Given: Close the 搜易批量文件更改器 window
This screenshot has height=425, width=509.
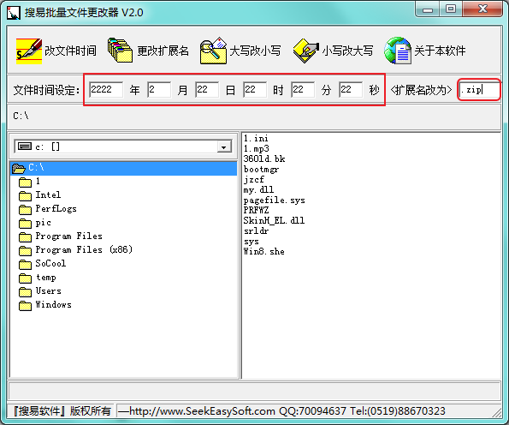Looking at the screenshot, I should (x=482, y=9).
